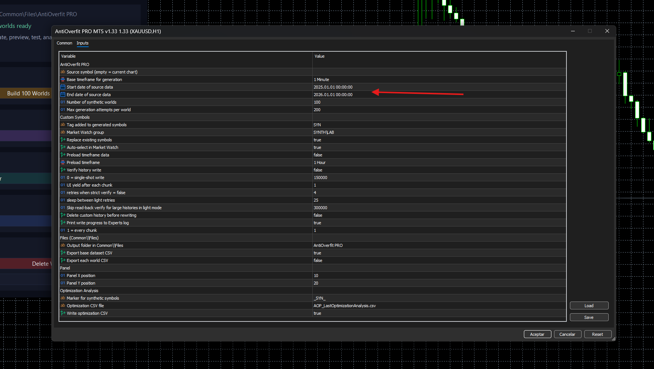
Task: Toggle the Preload timeframe data value
Action: click(x=439, y=155)
